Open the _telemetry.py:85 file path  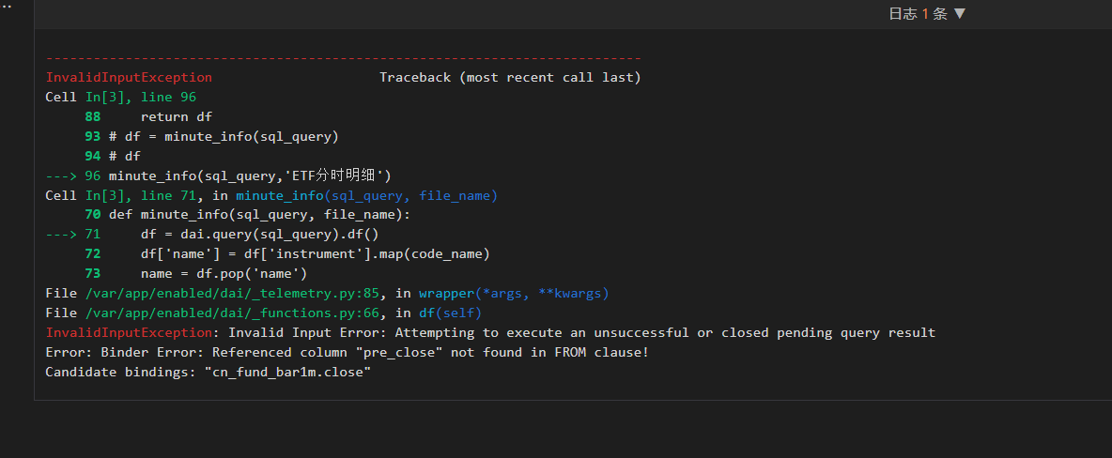point(228,294)
